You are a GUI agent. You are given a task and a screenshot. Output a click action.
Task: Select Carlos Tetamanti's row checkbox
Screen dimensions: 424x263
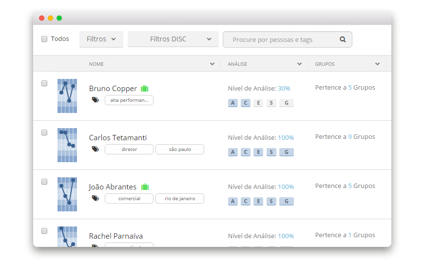(44, 132)
